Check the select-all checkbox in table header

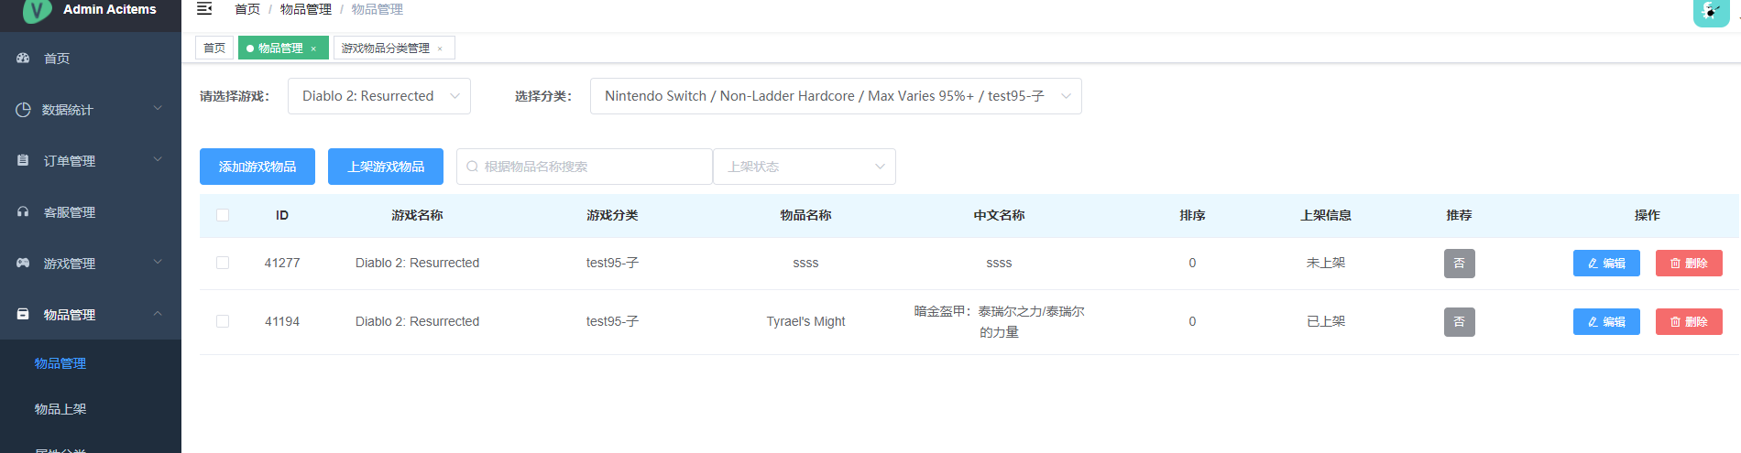[x=223, y=215]
